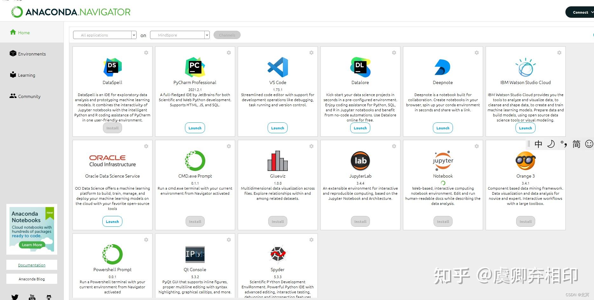594x300 pixels.
Task: Open the Notebook tile gear options
Action: [477, 146]
